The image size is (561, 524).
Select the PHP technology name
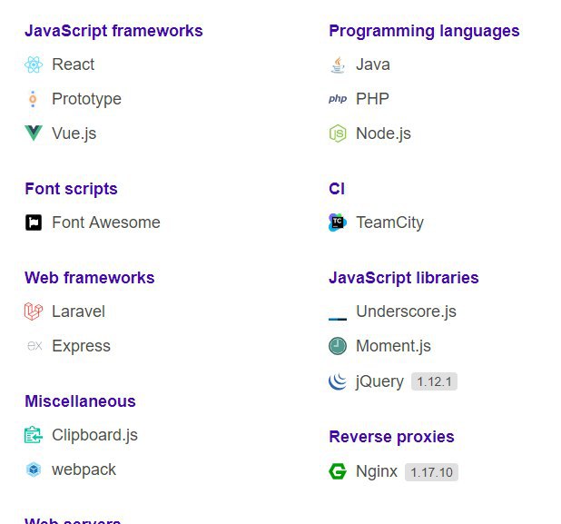pyautogui.click(x=372, y=99)
